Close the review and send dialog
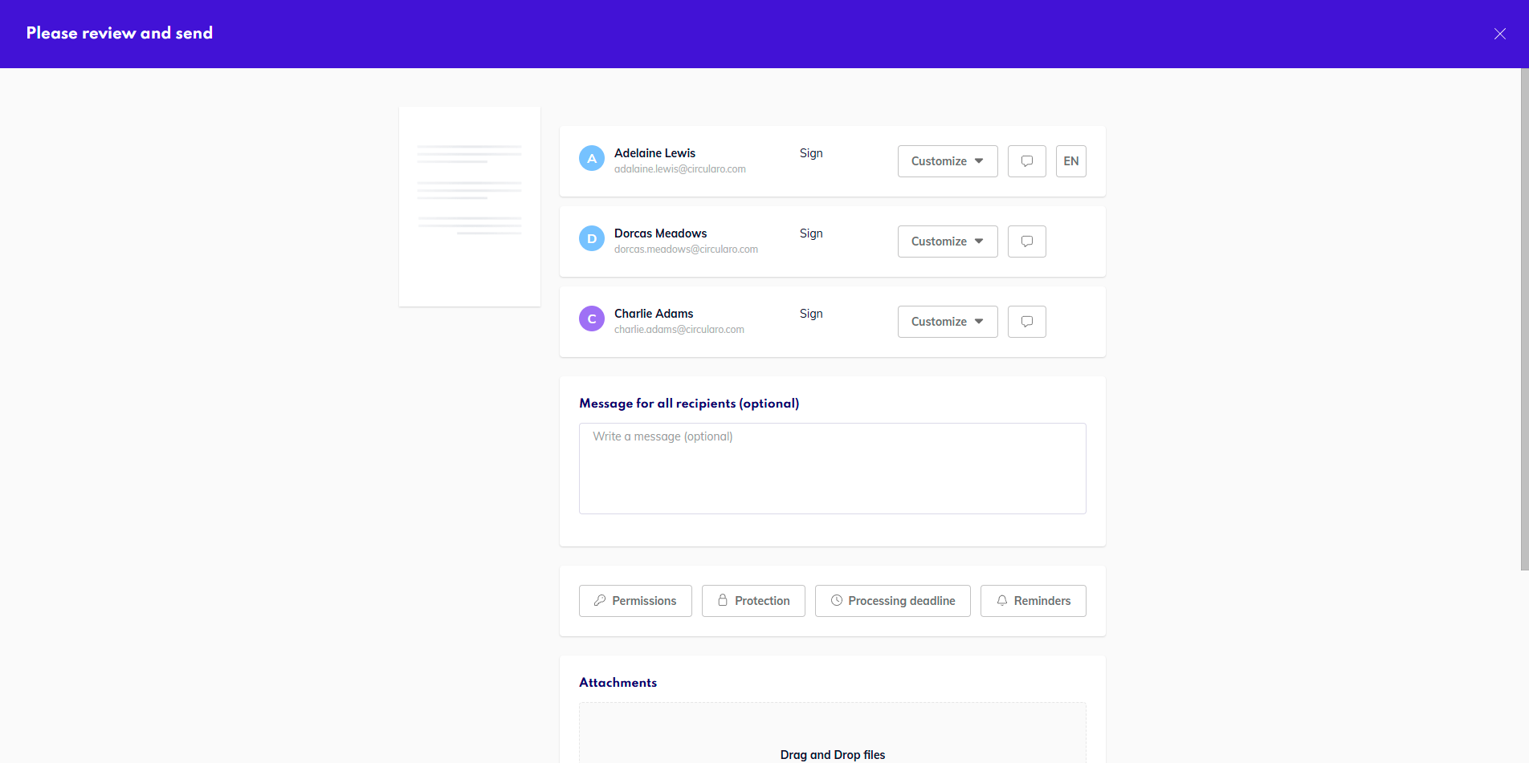Screen dimensions: 1529x763 (1499, 34)
